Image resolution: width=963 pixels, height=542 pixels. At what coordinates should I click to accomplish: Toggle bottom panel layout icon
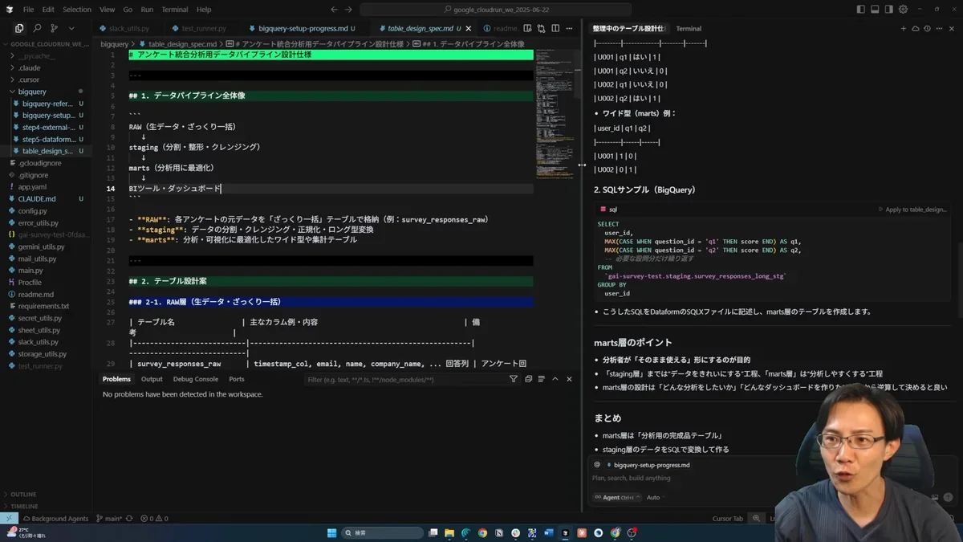[876, 10]
